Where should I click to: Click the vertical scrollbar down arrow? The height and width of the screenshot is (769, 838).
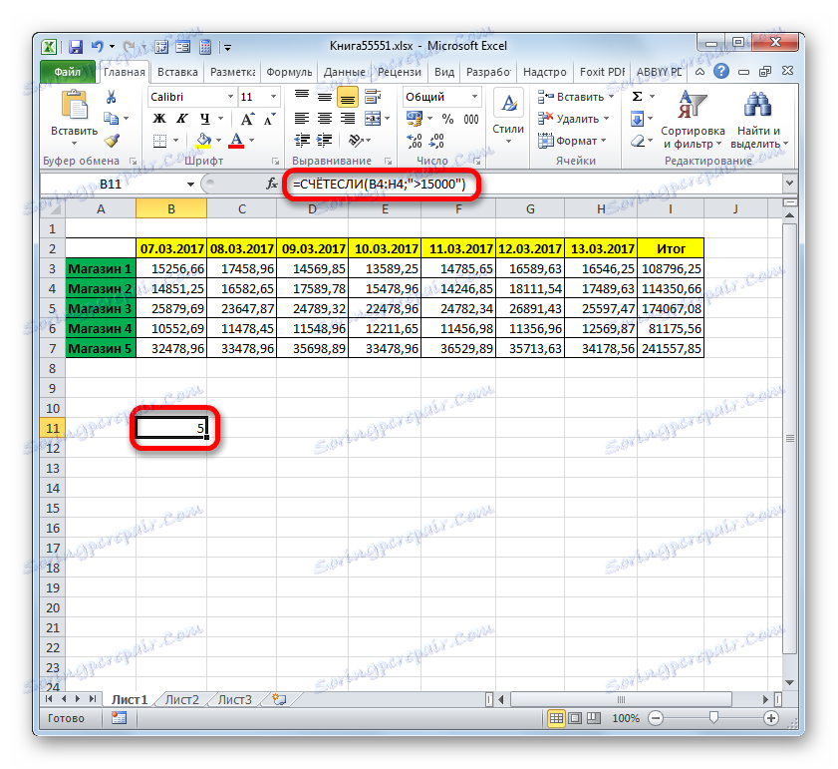790,683
